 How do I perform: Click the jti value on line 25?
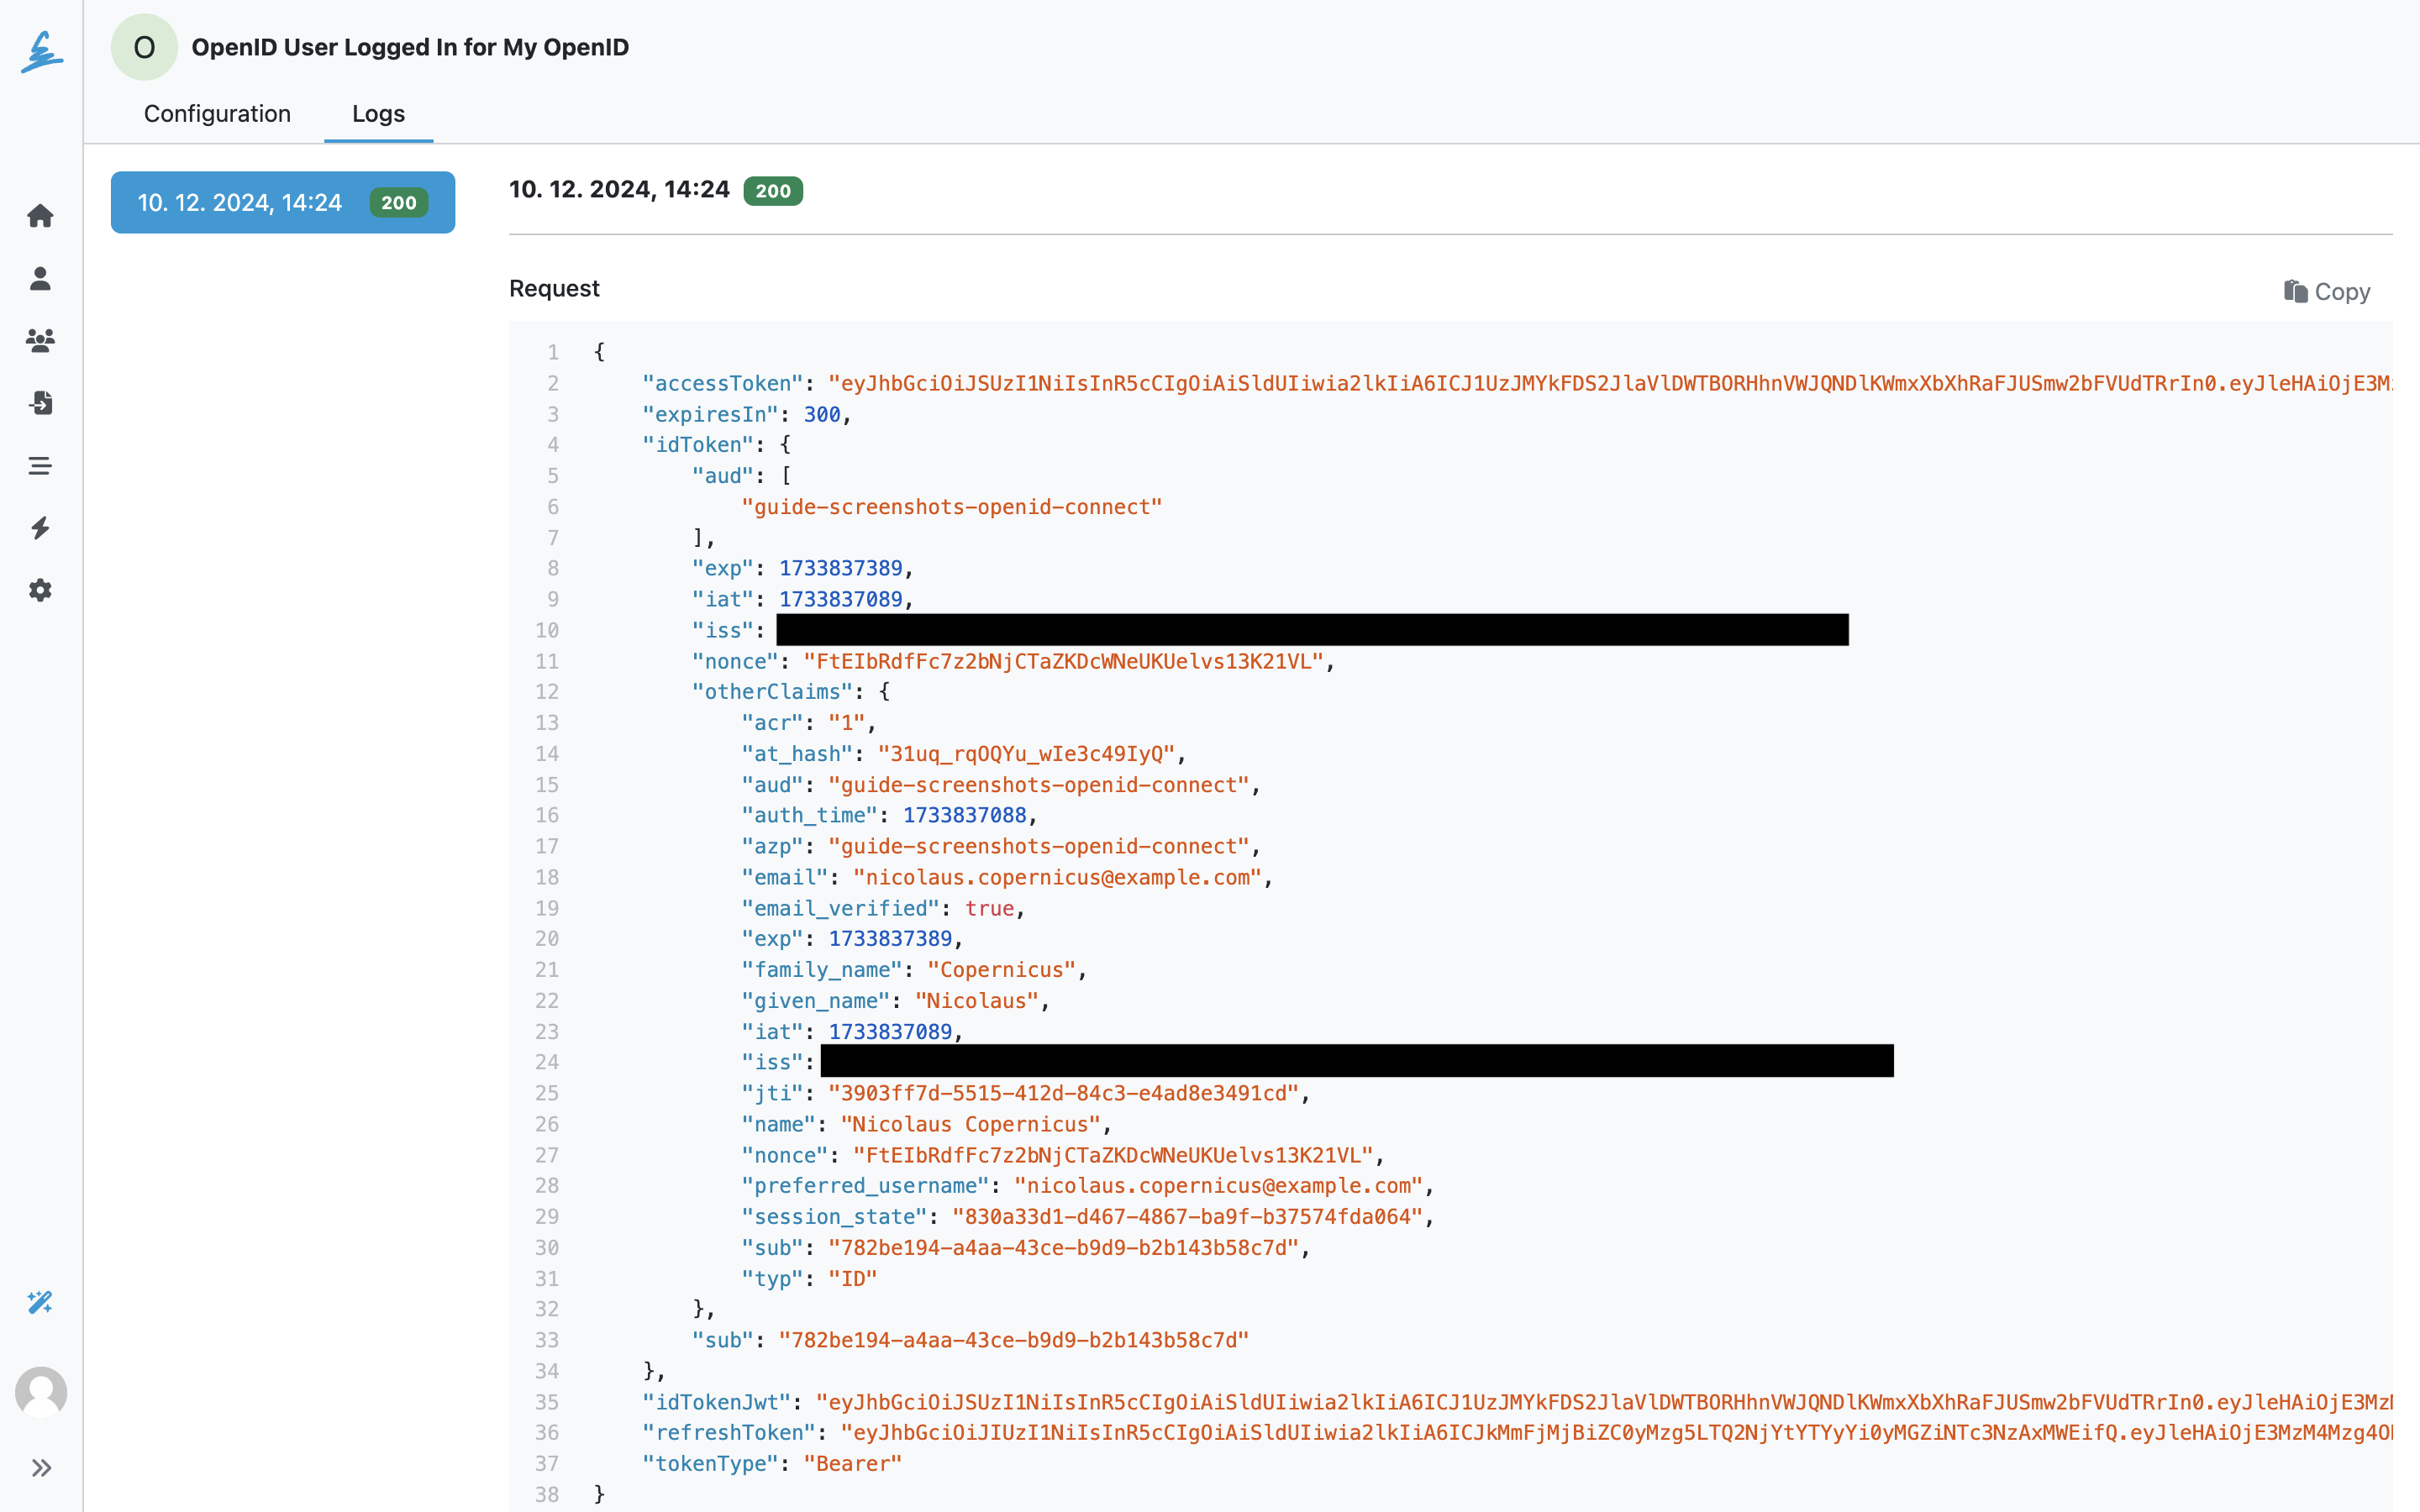pos(1063,1093)
